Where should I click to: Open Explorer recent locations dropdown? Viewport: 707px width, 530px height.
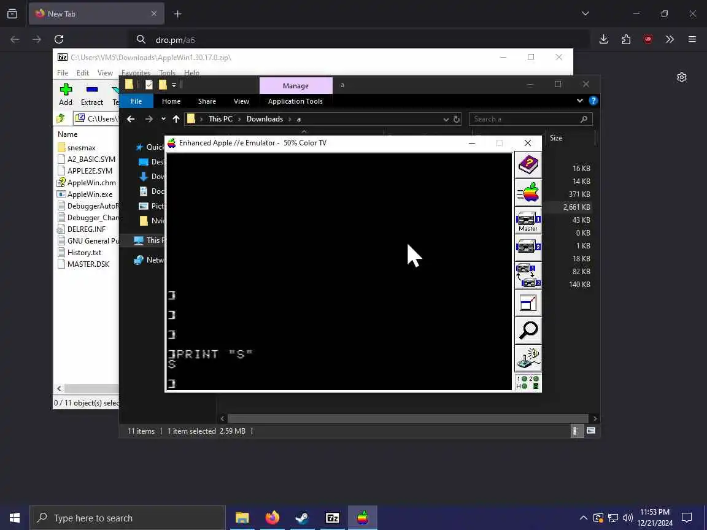point(163,119)
